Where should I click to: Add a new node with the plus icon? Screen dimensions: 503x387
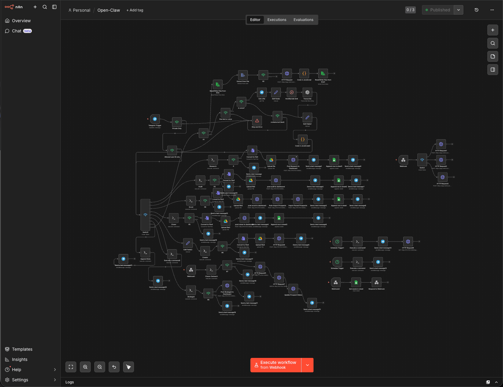(492, 30)
